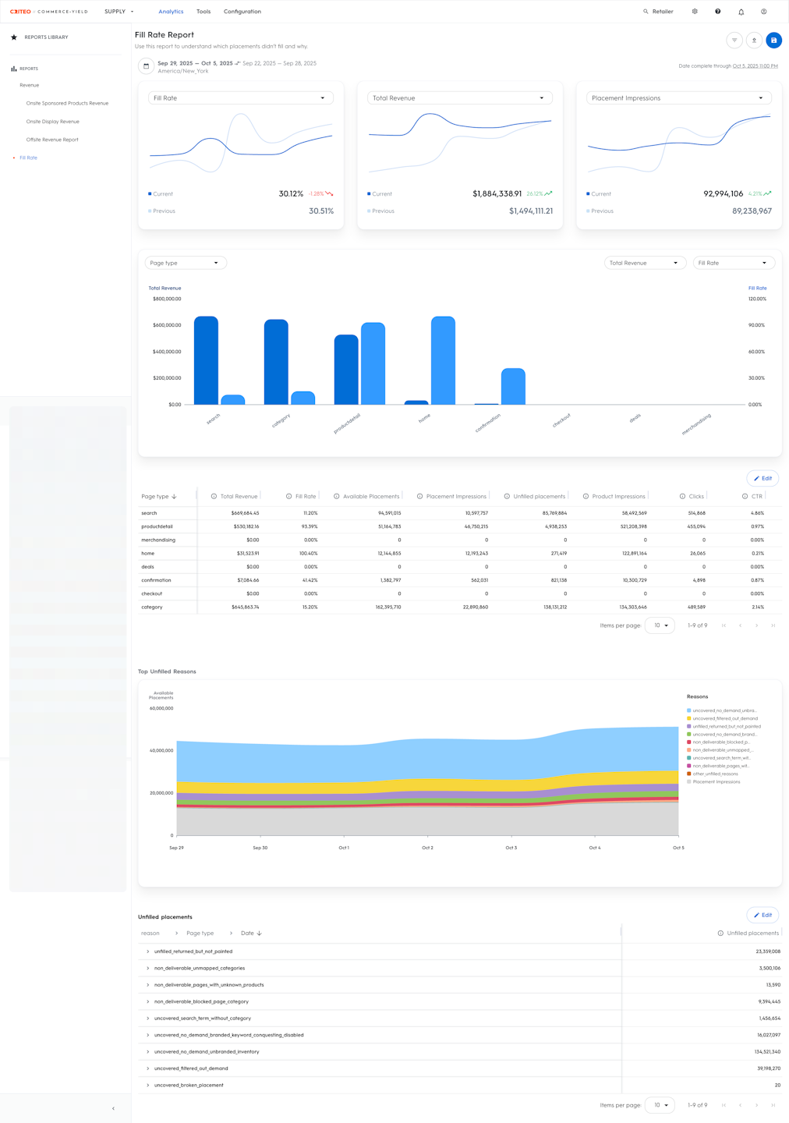This screenshot has height=1123, width=789.
Task: Open the date range calendar icon
Action: click(x=146, y=66)
